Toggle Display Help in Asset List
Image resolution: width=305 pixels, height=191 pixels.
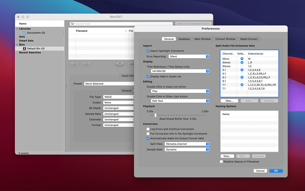(148, 76)
